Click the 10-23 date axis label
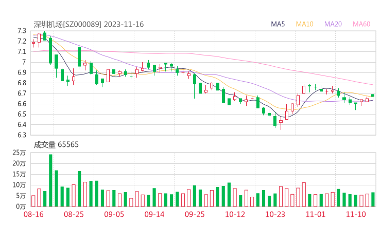The height and width of the screenshot is (226, 381). tap(275, 214)
